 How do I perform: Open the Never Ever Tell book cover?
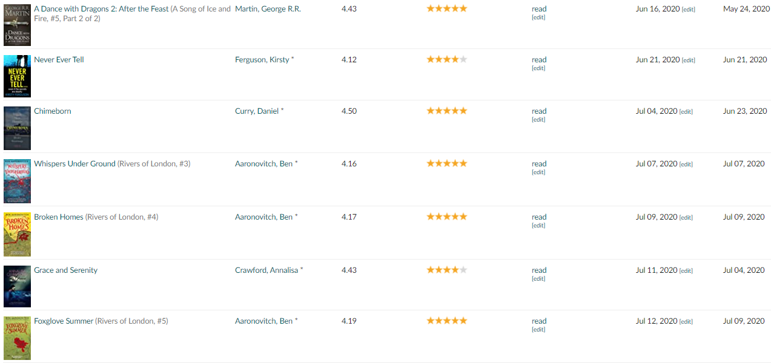[17, 76]
